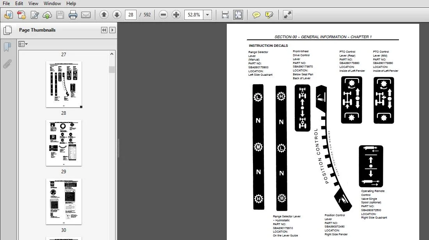Click the Open file toolbar icon
The width and height of the screenshot is (429, 240).
9,15
